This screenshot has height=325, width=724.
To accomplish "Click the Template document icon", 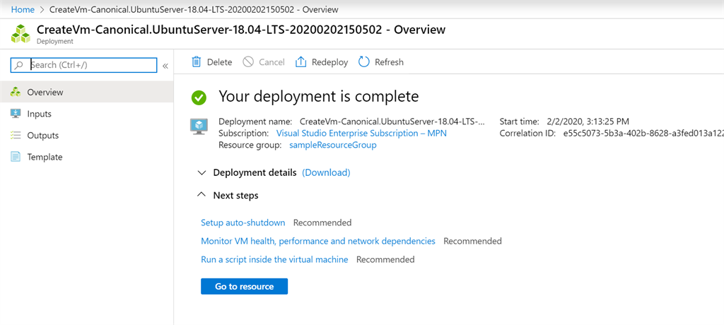I will tap(16, 157).
